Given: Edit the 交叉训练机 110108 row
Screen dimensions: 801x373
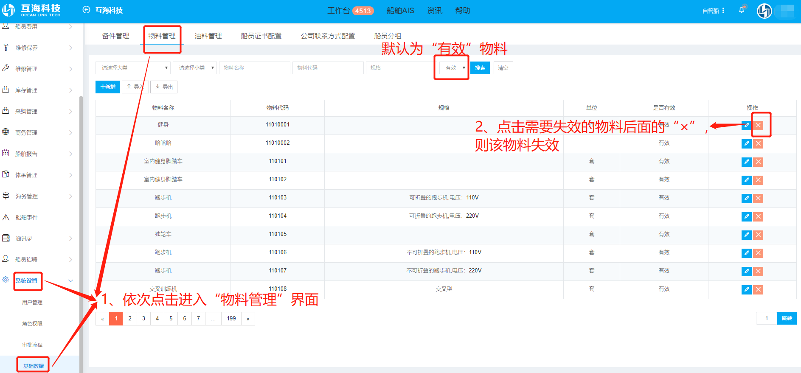Looking at the screenshot, I should 746,289.
